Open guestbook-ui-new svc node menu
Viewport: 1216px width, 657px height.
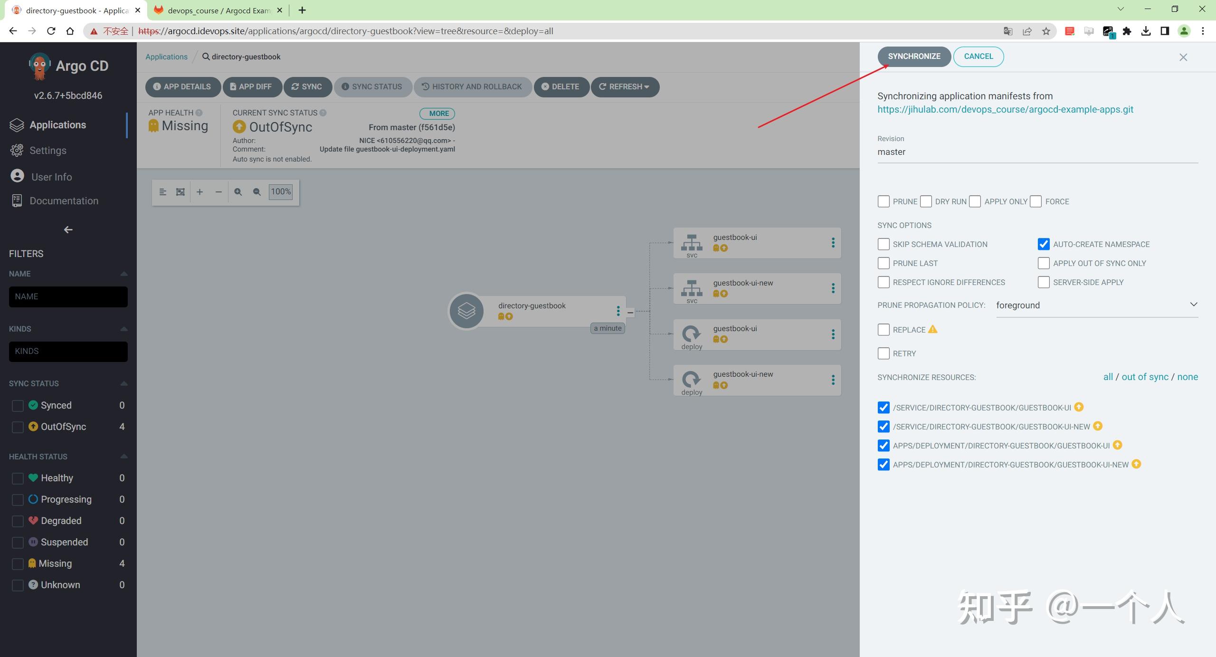pos(833,289)
